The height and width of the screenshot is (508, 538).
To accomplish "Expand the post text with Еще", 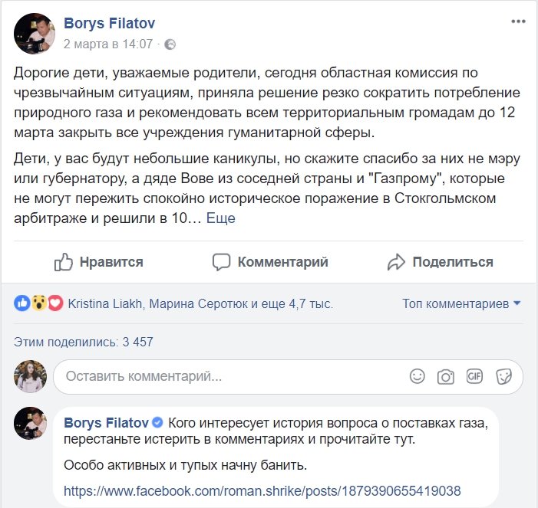I will tap(221, 218).
